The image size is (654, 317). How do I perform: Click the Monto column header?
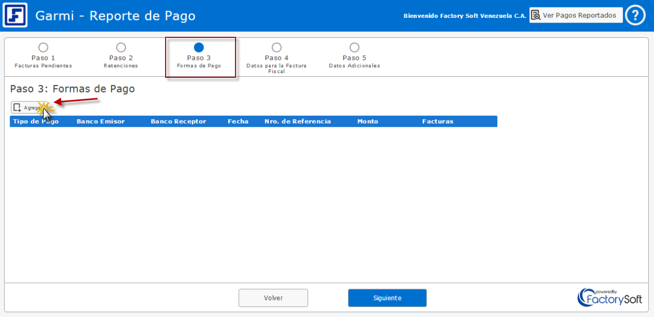[367, 121]
